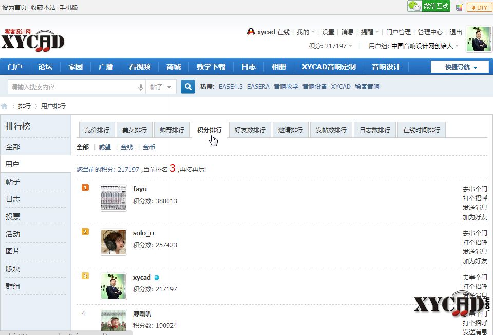
Task: Open 教学下载 in the main navigation
Action: (211, 67)
